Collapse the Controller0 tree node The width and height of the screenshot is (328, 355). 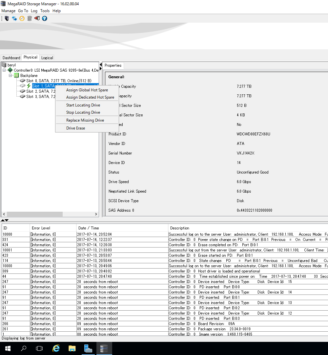coord(4,70)
